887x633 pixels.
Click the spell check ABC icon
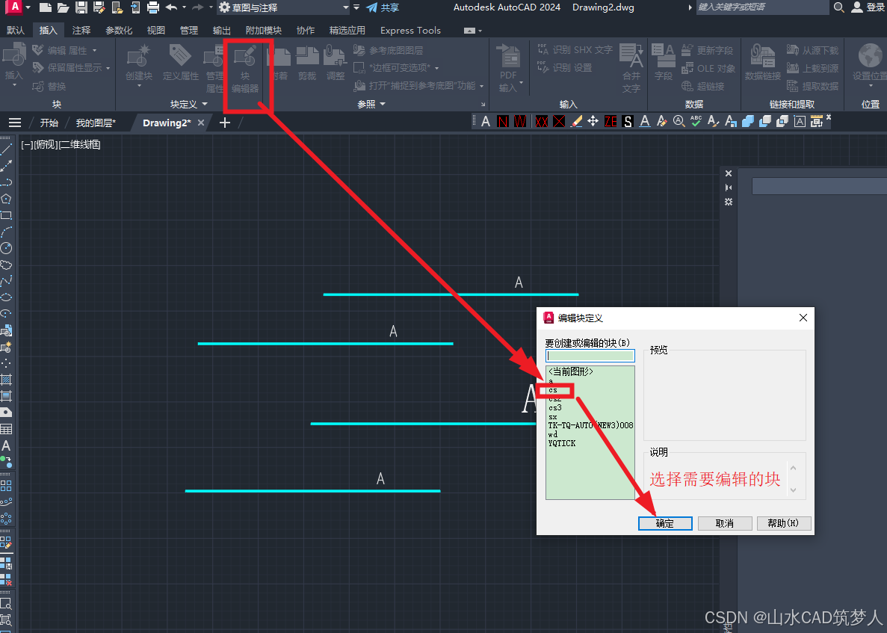point(696,121)
